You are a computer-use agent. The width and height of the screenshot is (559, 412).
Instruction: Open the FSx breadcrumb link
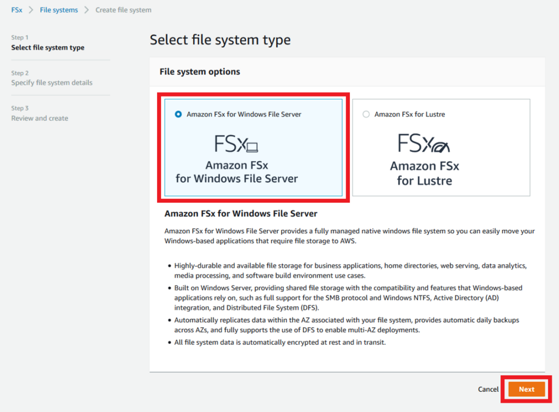click(17, 10)
